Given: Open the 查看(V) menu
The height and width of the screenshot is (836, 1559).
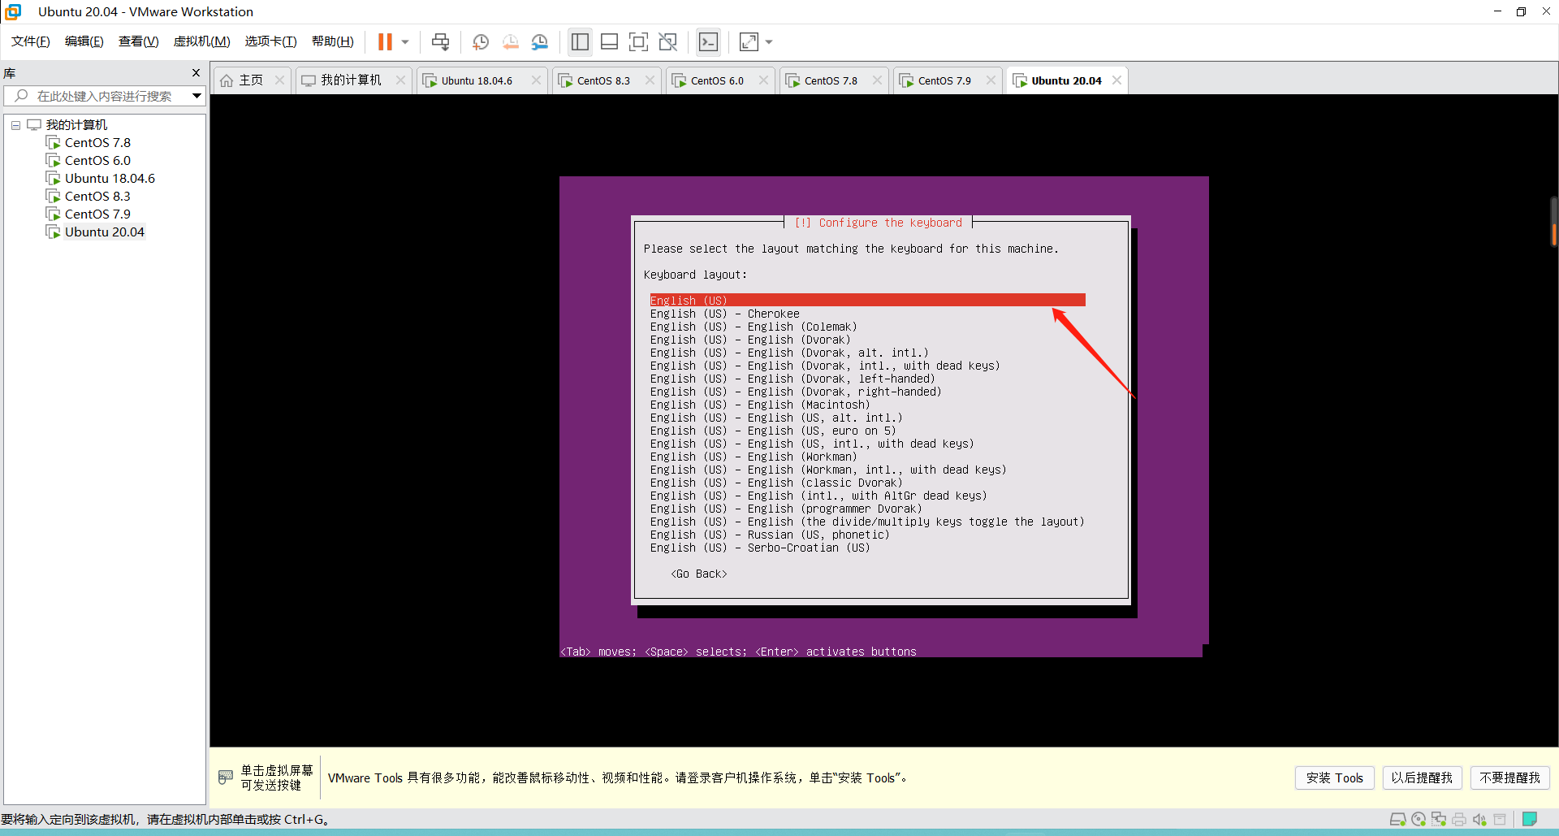Looking at the screenshot, I should click(139, 41).
